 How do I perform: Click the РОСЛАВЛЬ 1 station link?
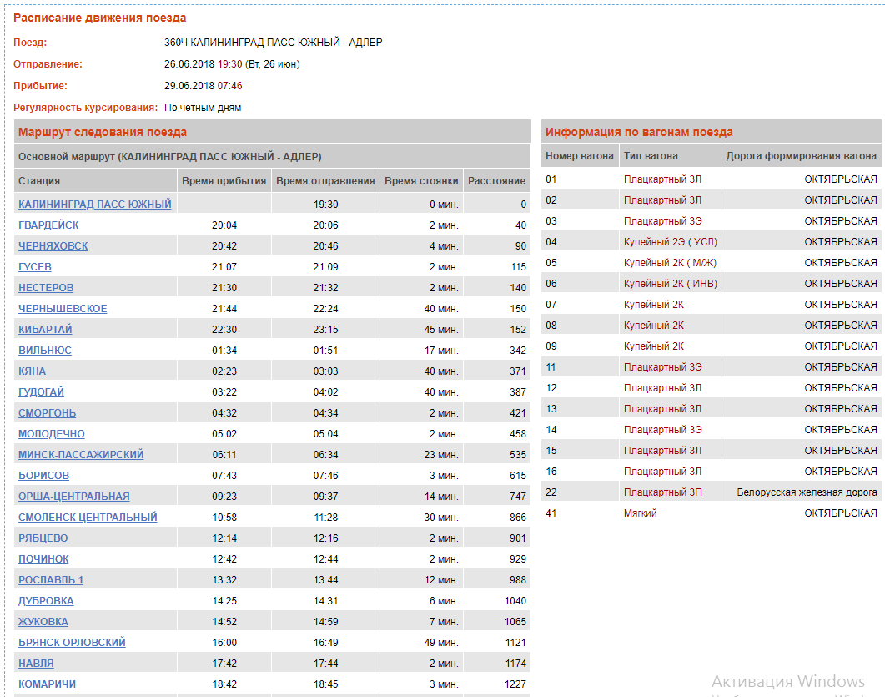tap(51, 580)
